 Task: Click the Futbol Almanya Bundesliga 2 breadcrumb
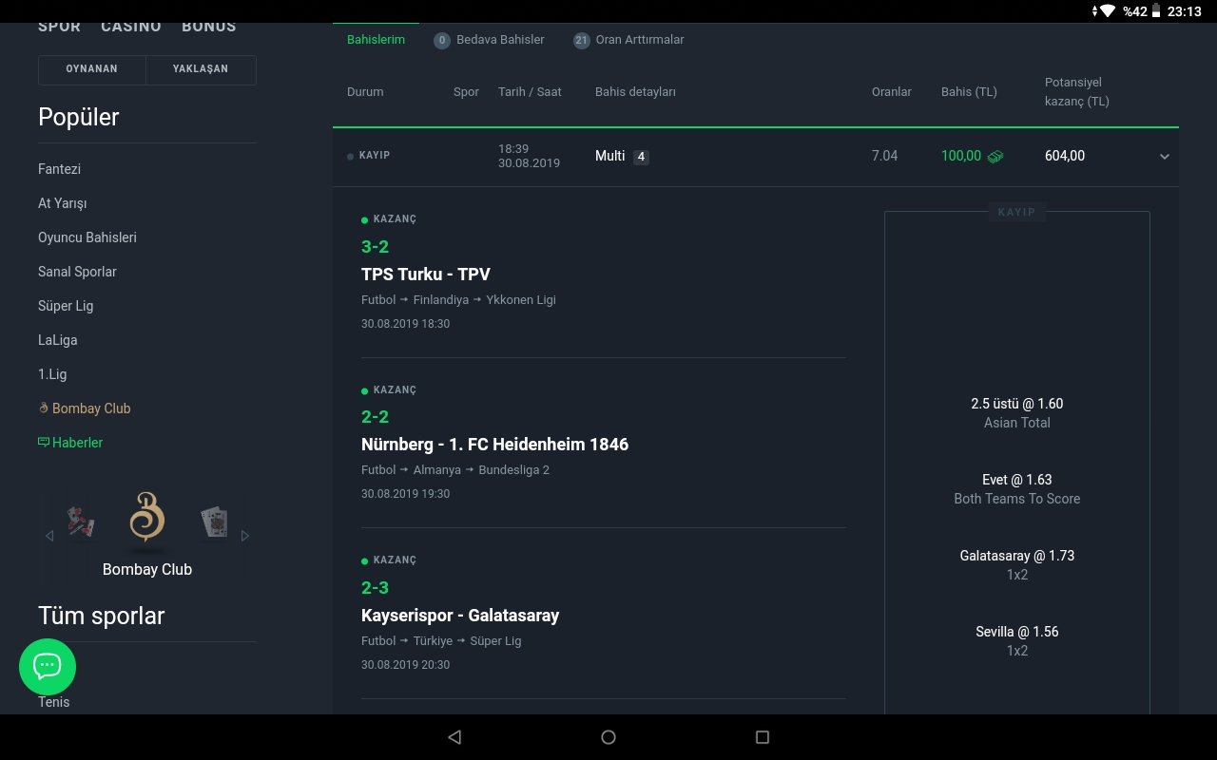(x=455, y=469)
